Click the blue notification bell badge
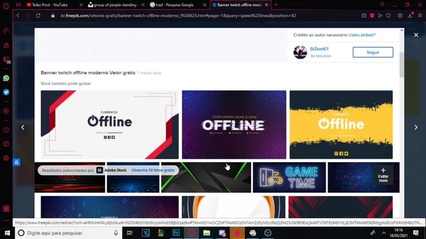 [17, 162]
